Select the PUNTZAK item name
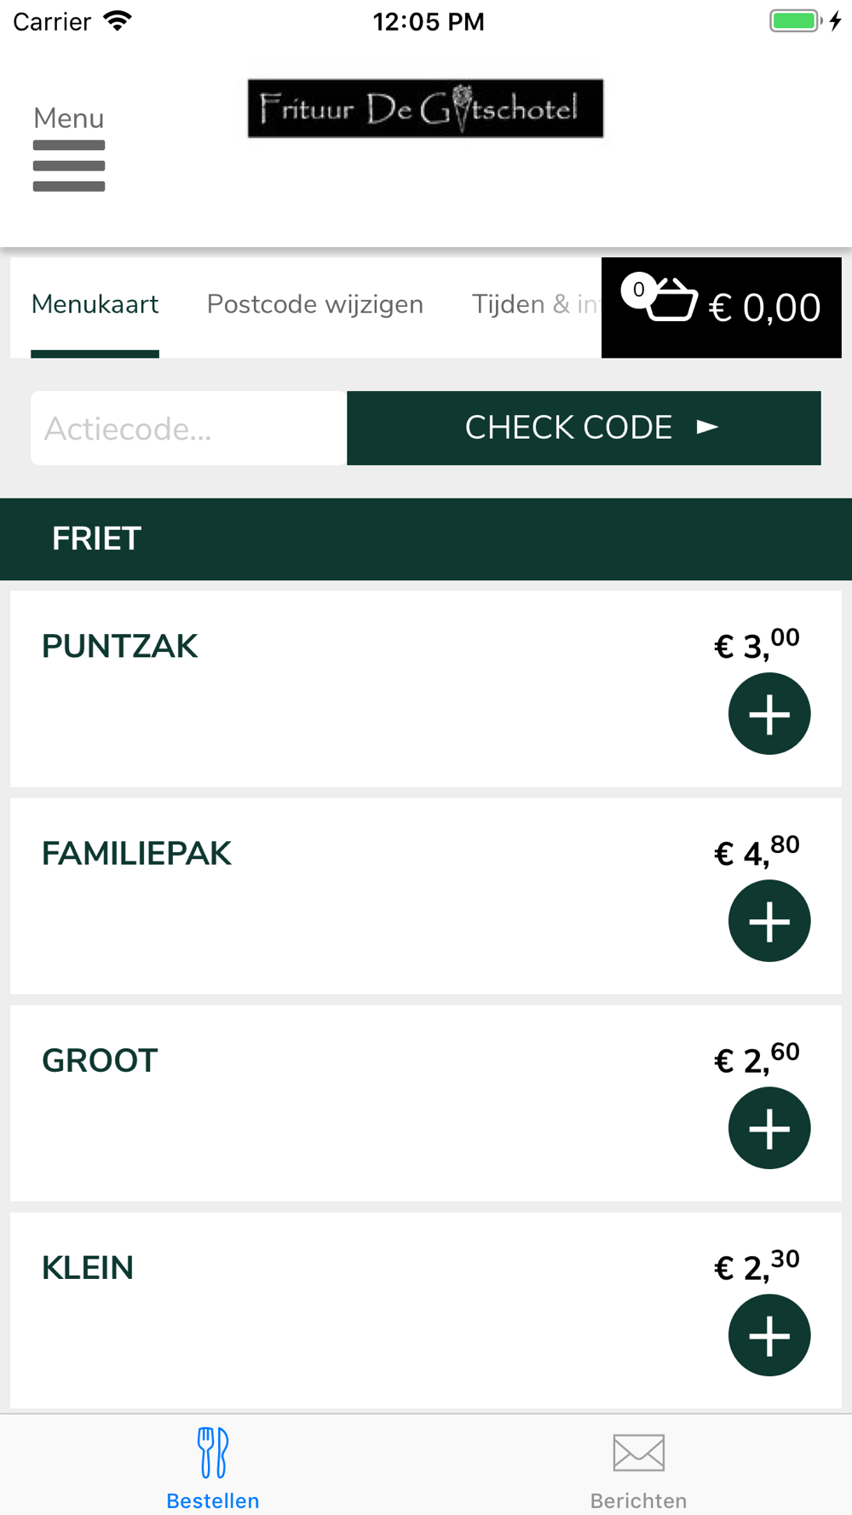The image size is (852, 1515). (x=119, y=647)
